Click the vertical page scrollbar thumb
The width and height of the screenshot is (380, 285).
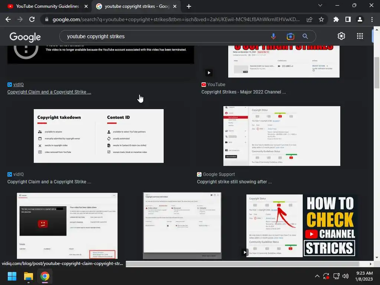tap(377, 73)
